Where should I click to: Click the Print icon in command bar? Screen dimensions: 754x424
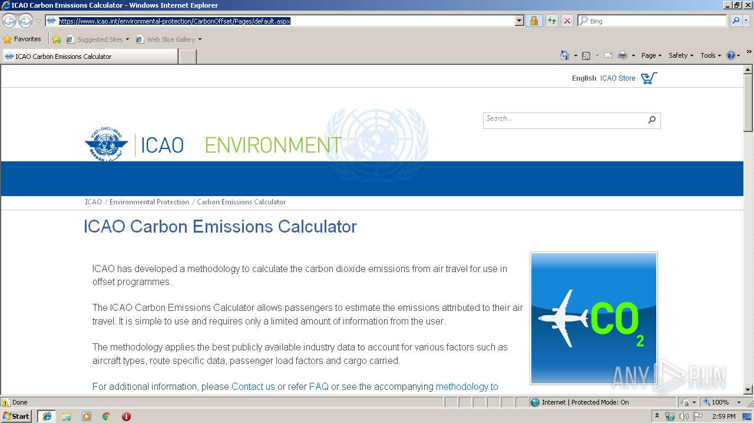pyautogui.click(x=623, y=55)
